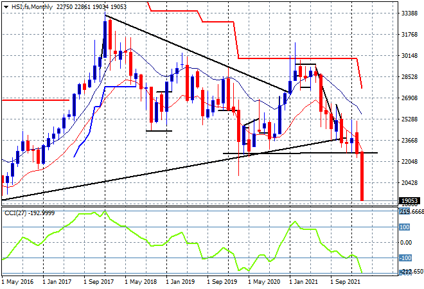Click the 28528 price axis label
Screen dimensions: 424x289
[x=410, y=77]
